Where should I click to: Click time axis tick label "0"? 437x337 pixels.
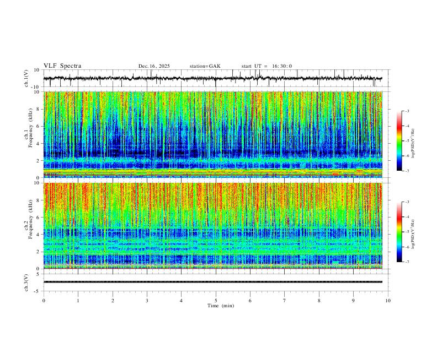tap(44, 301)
